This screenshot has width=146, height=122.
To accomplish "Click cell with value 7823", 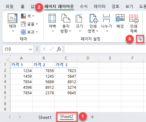I will 66,71.
